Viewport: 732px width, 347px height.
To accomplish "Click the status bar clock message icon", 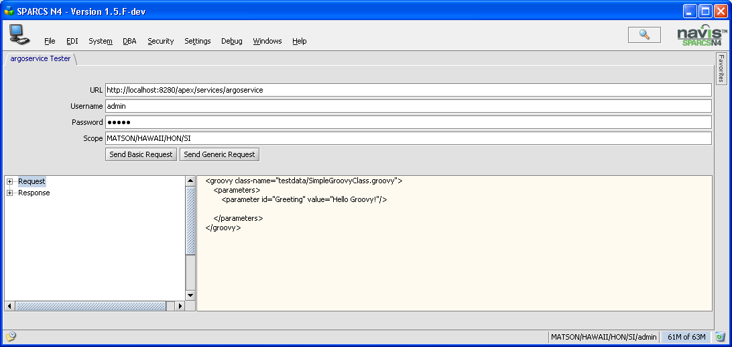I will tap(11, 337).
